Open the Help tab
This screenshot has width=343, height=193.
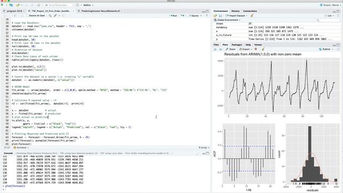(x=248, y=44)
